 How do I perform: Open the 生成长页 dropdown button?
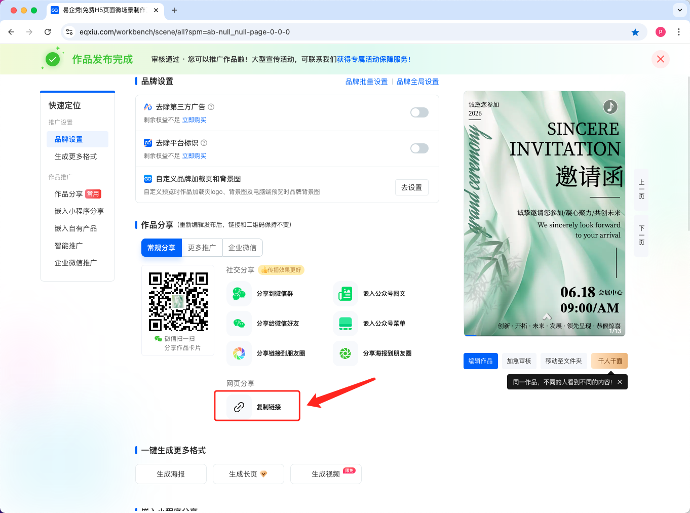tap(248, 474)
